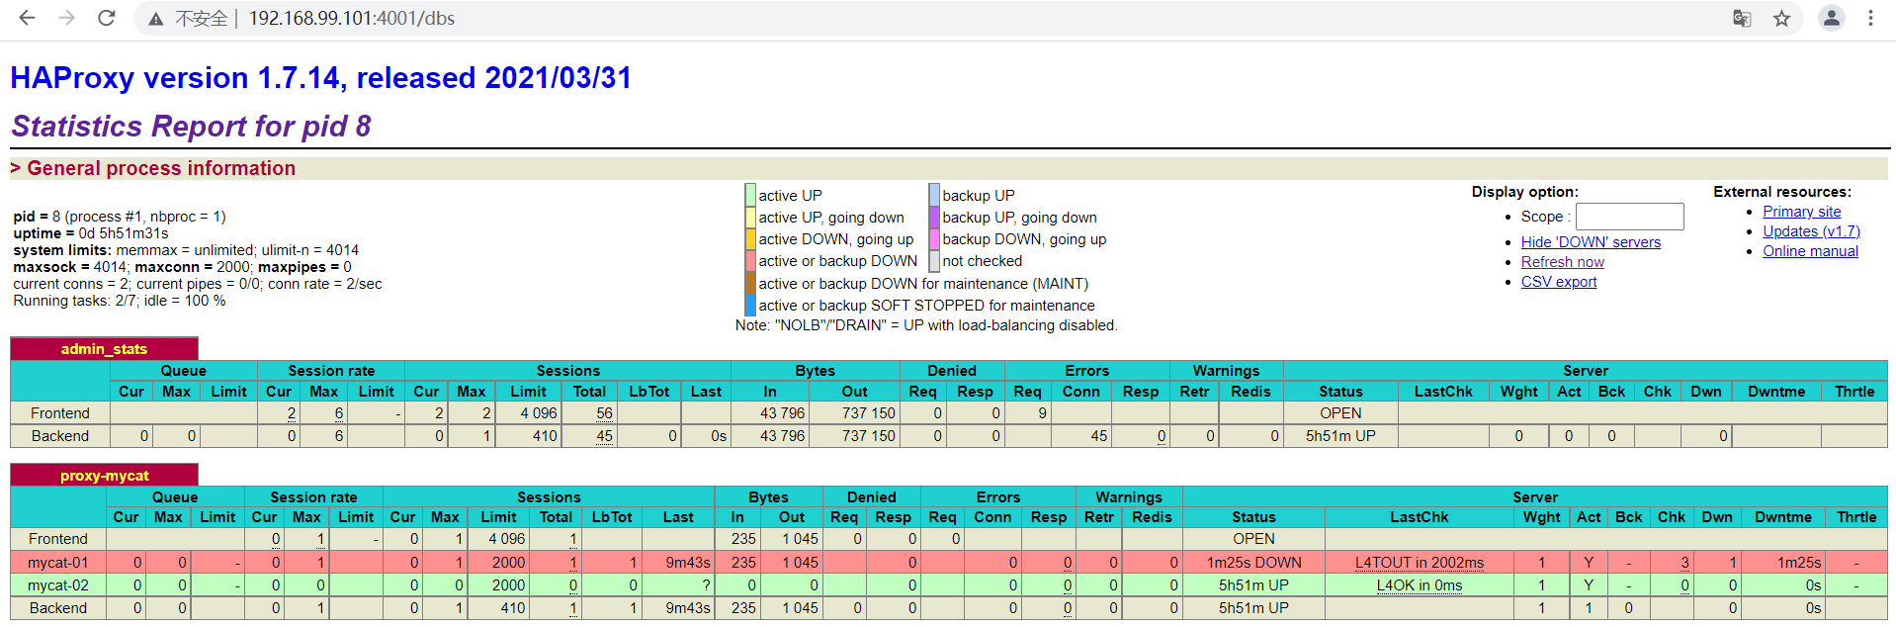Reload the page with refresh icon
This screenshot has width=1896, height=627.
pyautogui.click(x=107, y=18)
